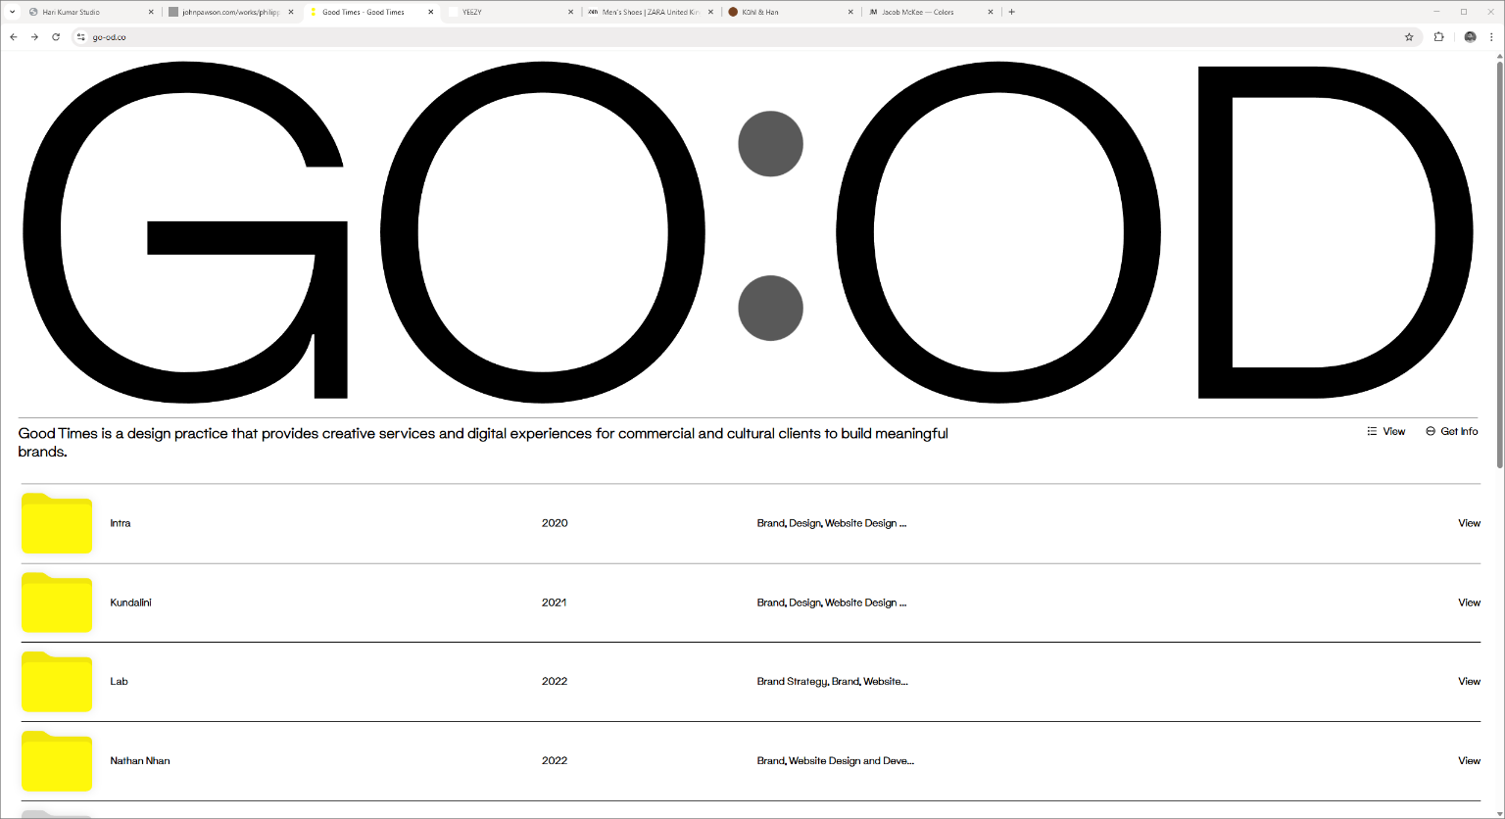Open the yellow Intra folder icon

click(x=57, y=524)
